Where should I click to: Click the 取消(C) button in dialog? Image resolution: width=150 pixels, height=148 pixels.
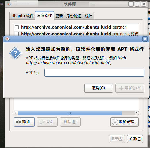[99, 88]
